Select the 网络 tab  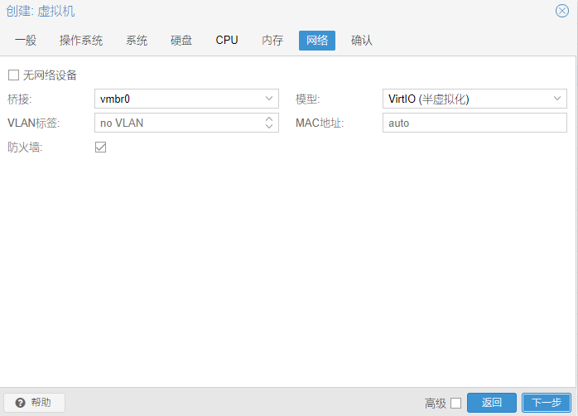click(x=317, y=41)
